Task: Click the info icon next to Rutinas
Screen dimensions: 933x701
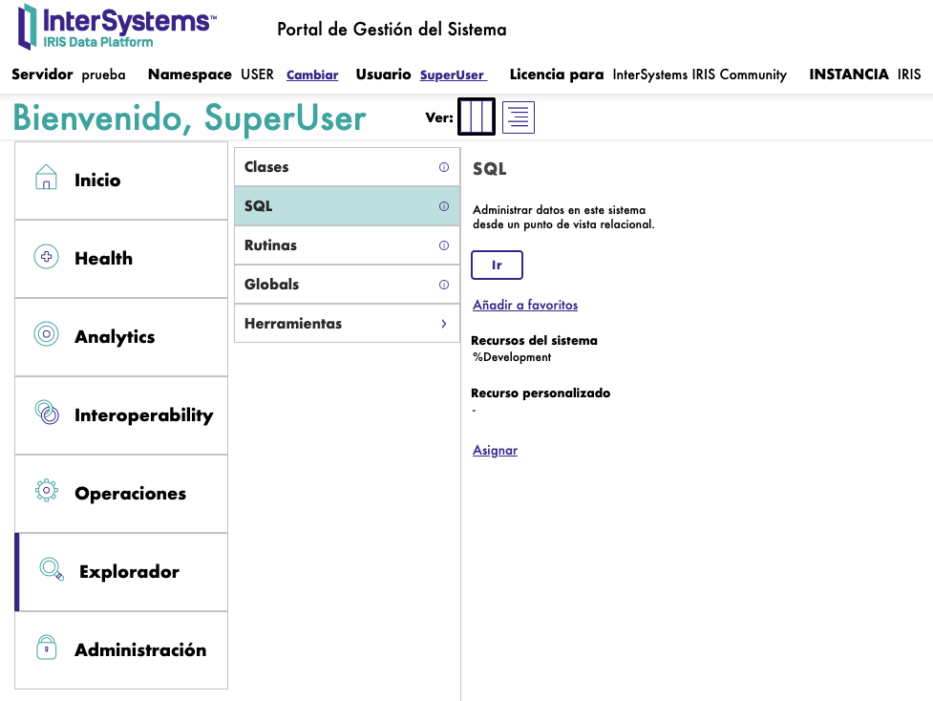Action: (x=444, y=245)
